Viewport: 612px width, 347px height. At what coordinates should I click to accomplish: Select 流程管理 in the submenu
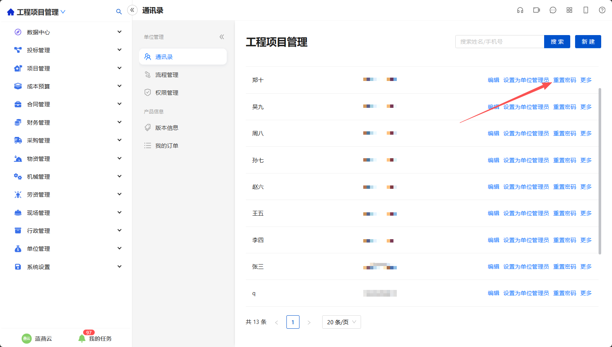point(183,75)
